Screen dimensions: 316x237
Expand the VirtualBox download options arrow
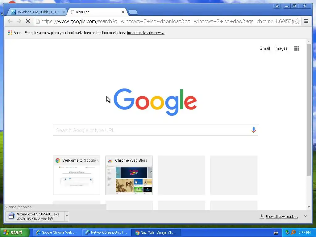coord(67,216)
